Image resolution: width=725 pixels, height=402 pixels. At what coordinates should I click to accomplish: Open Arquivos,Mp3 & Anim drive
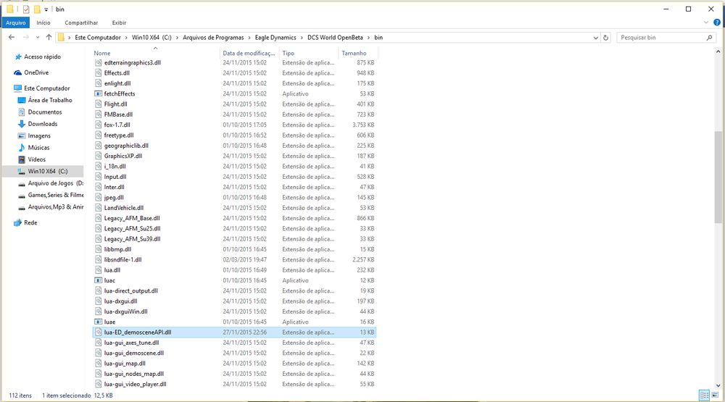56,207
